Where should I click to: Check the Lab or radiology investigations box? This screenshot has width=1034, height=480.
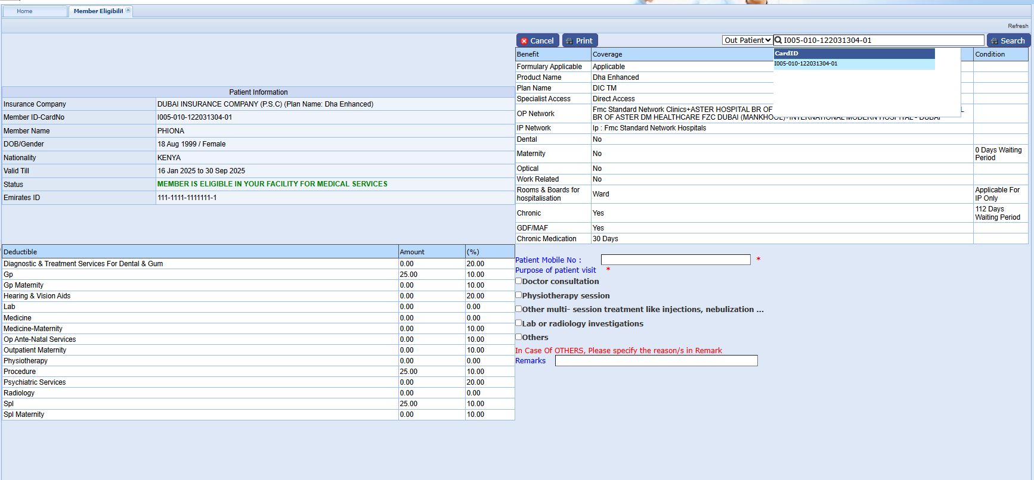pos(519,323)
